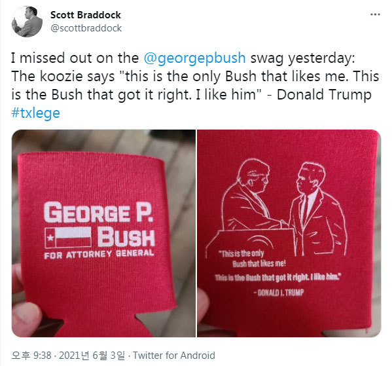
Task: Open the Twitter for Android source link
Action: click(x=174, y=356)
